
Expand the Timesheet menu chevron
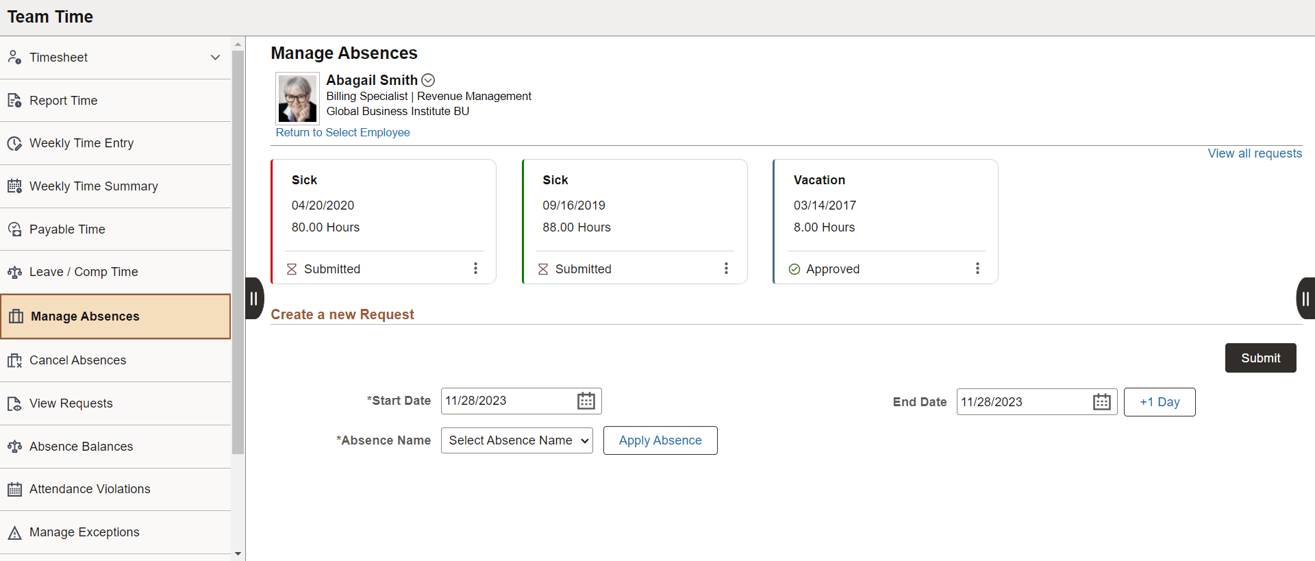tap(215, 58)
